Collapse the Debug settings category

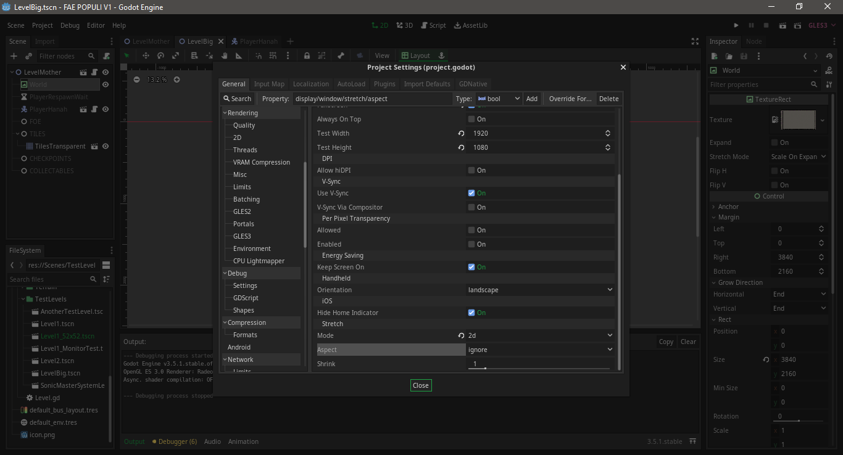tap(225, 273)
